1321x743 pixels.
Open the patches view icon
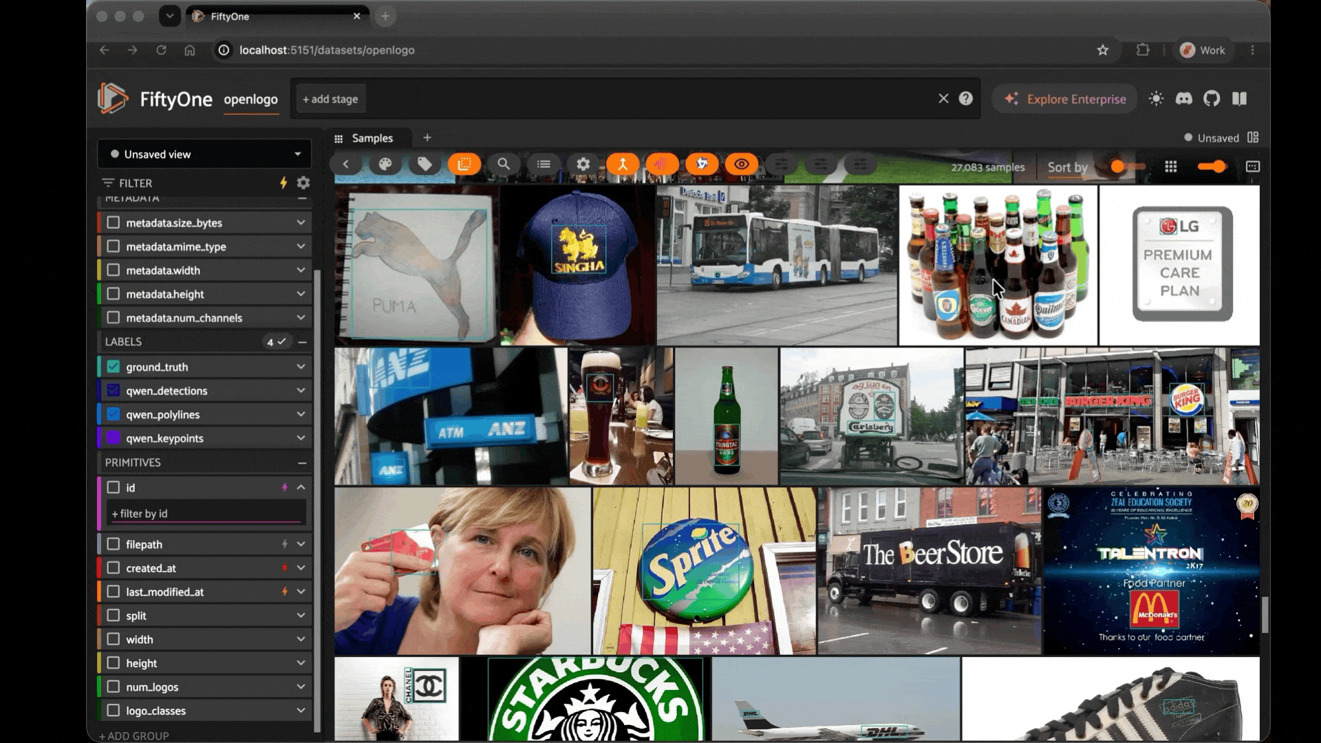pos(464,164)
